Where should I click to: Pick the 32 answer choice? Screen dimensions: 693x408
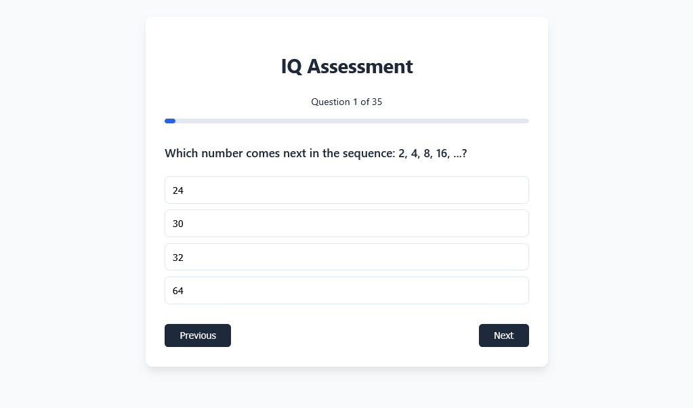(346, 258)
